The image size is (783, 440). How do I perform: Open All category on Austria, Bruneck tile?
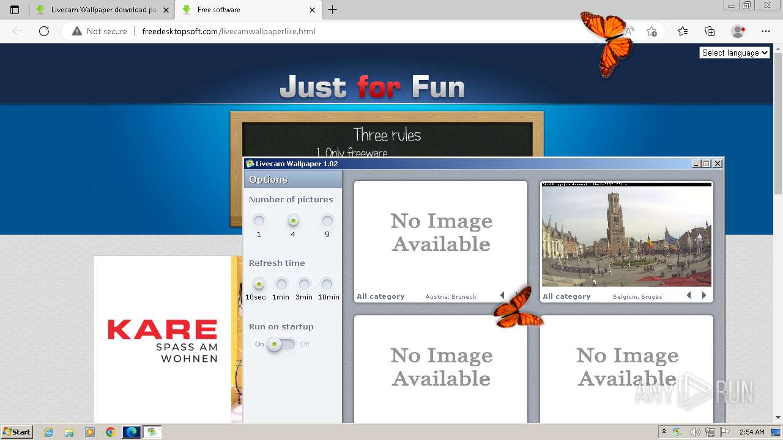[x=380, y=296]
